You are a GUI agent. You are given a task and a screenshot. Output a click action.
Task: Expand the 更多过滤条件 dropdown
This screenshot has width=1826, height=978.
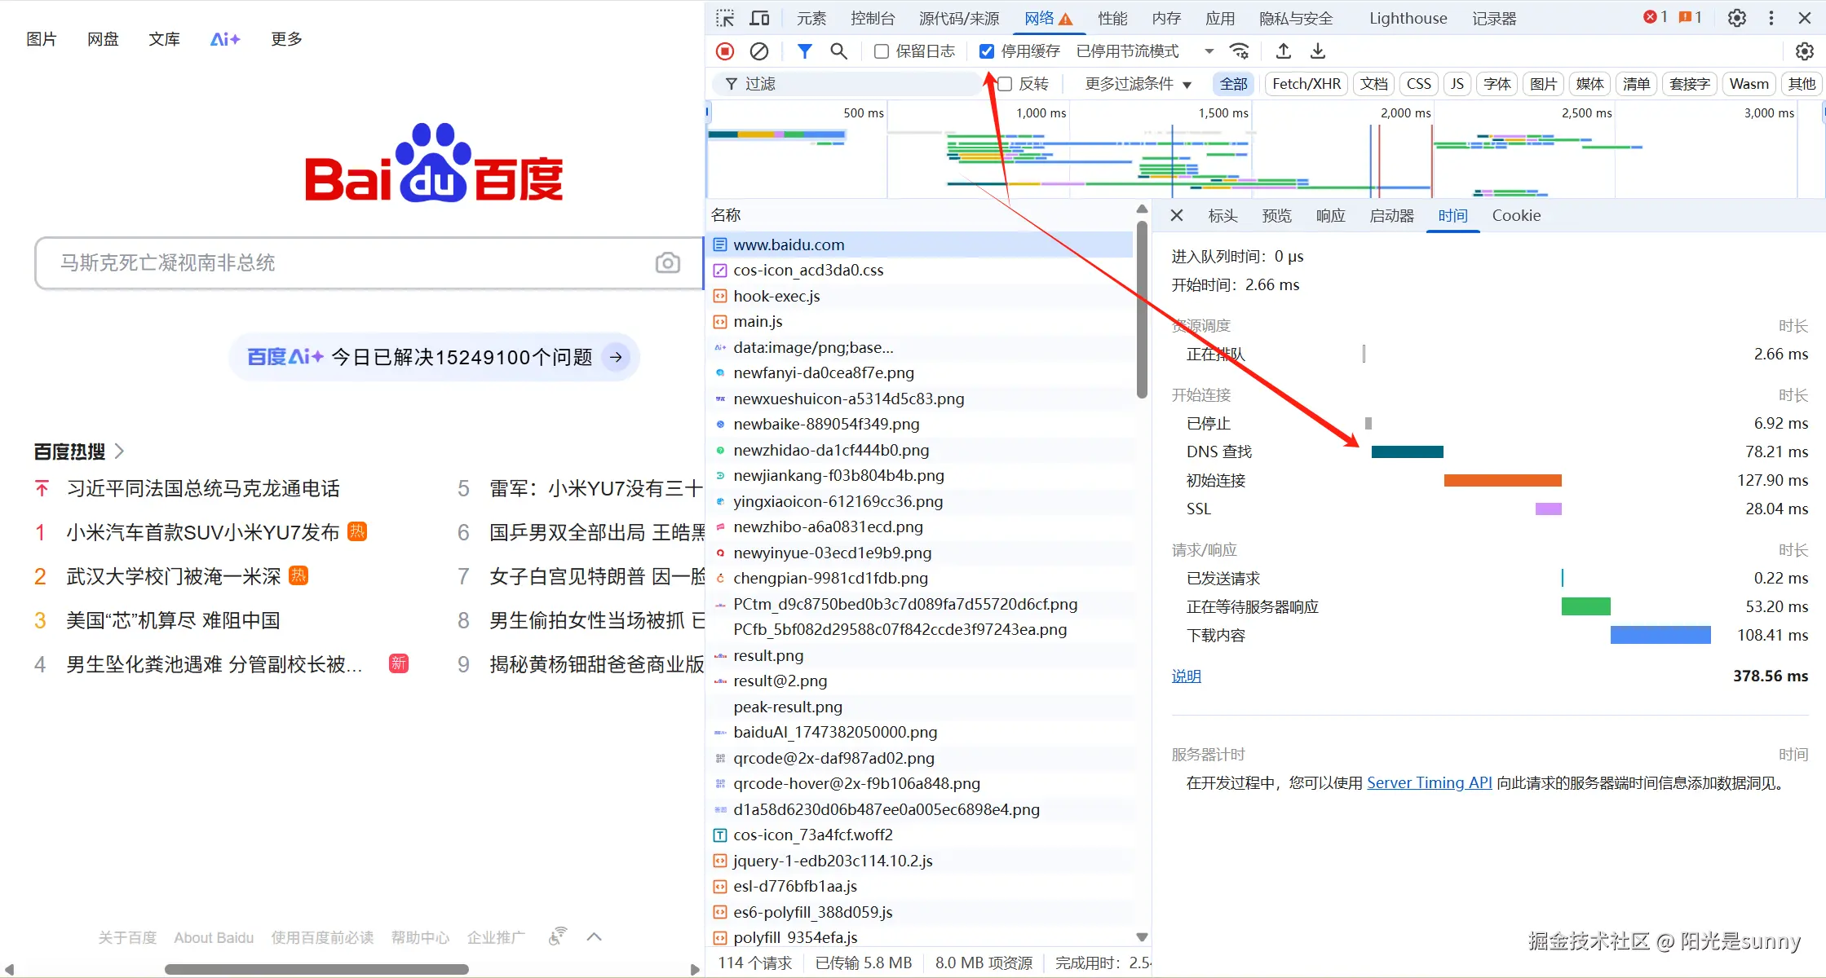click(x=1138, y=84)
